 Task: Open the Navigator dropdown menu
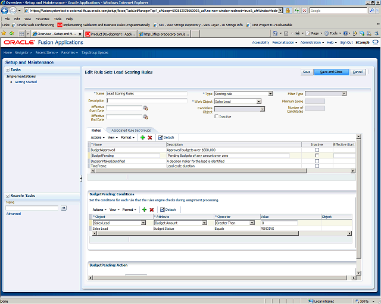pyautogui.click(x=23, y=53)
